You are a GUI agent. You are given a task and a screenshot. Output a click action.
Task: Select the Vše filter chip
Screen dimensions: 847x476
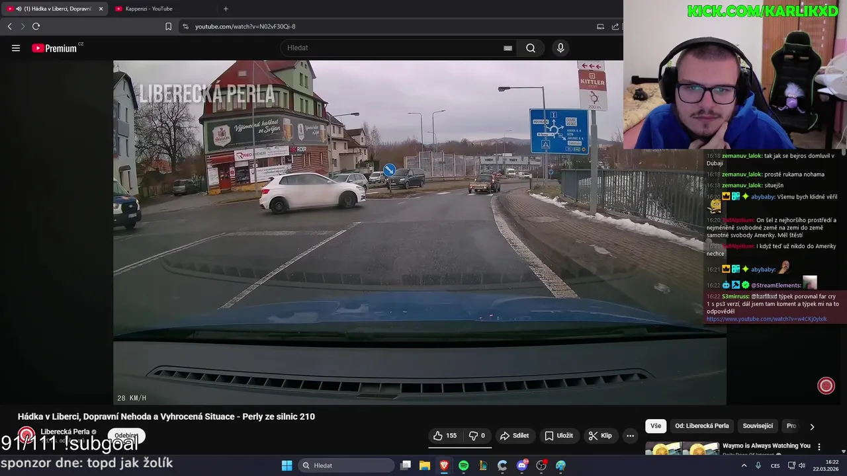click(x=655, y=426)
